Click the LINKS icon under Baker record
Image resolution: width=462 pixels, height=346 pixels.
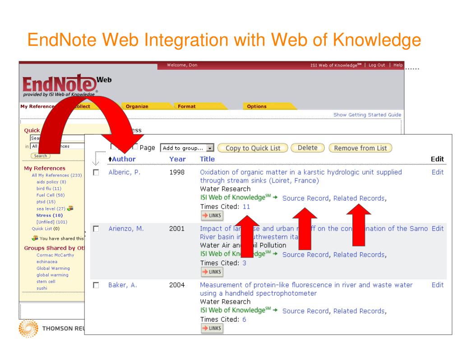click(212, 328)
